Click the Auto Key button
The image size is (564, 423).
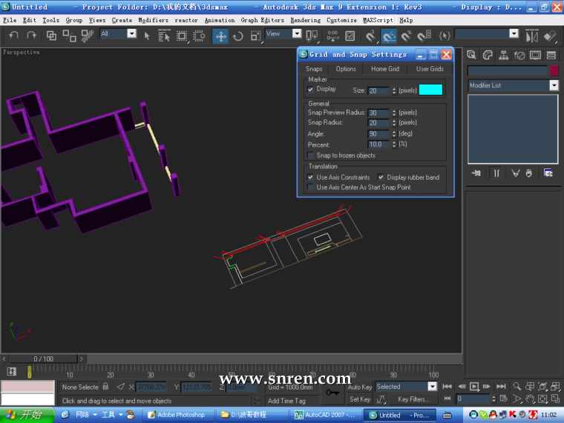click(x=359, y=387)
